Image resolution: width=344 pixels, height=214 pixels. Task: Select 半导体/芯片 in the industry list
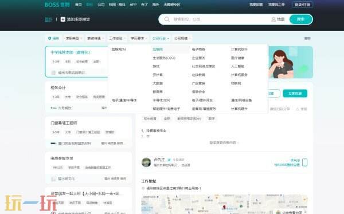point(161,100)
